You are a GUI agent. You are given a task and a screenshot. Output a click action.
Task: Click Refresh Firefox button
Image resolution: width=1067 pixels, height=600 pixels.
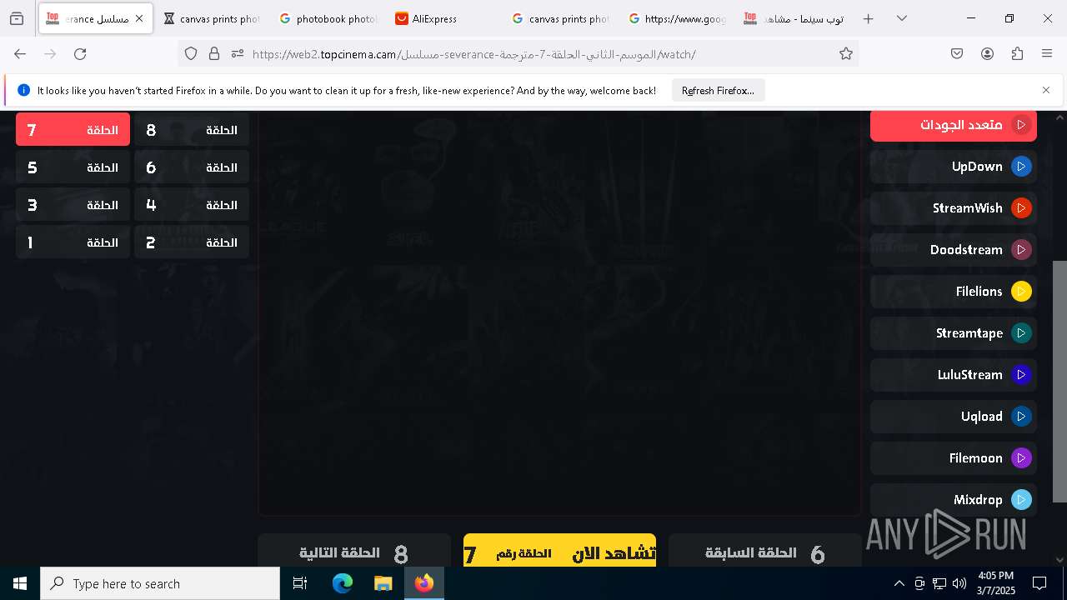click(718, 90)
